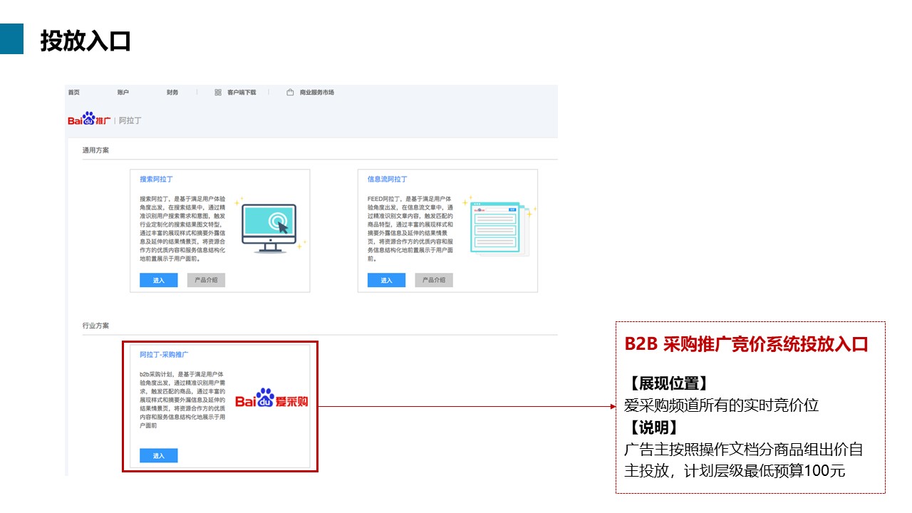Click the b2b采购计划 description paragraph
The height and width of the screenshot is (513, 912).
[183, 399]
